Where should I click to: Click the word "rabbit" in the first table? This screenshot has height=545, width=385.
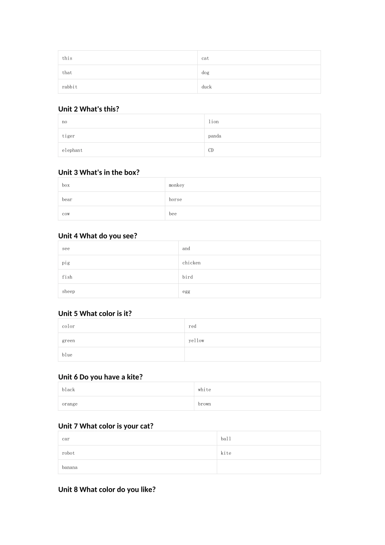click(70, 87)
